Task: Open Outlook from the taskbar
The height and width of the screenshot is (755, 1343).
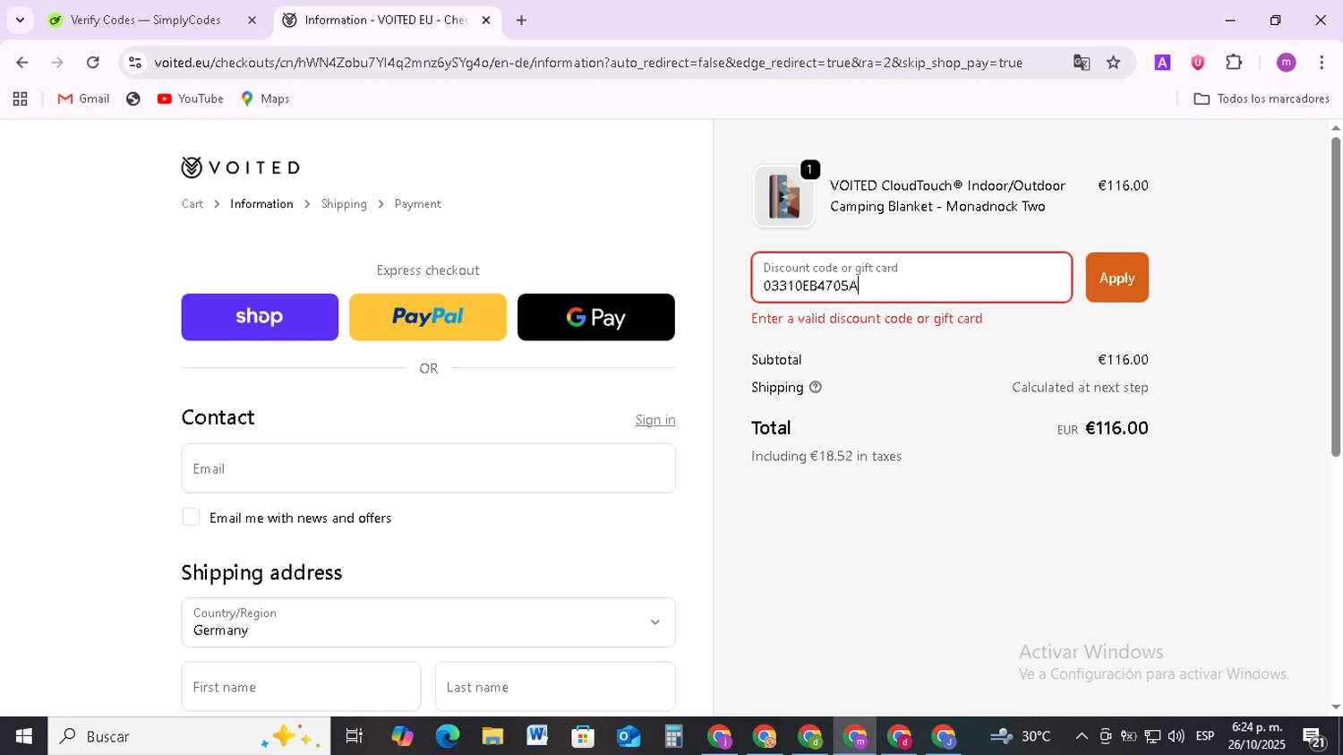Action: tap(629, 736)
